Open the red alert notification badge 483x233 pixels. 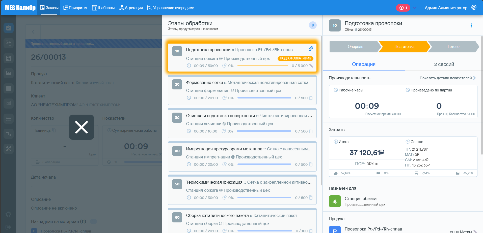403,8
